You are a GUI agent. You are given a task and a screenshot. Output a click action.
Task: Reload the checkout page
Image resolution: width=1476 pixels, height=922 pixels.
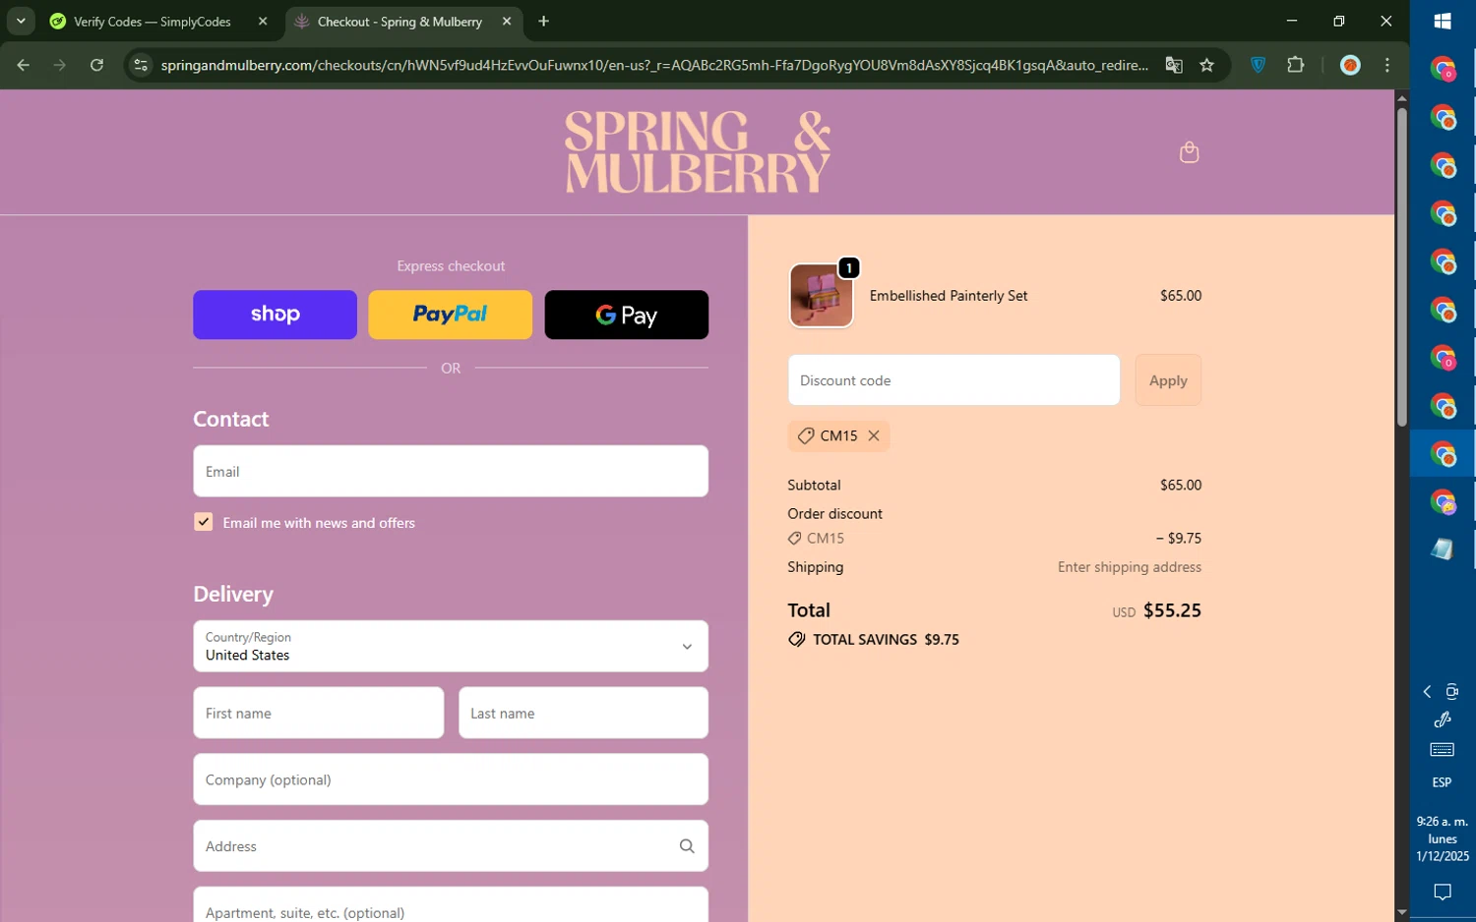pyautogui.click(x=96, y=65)
